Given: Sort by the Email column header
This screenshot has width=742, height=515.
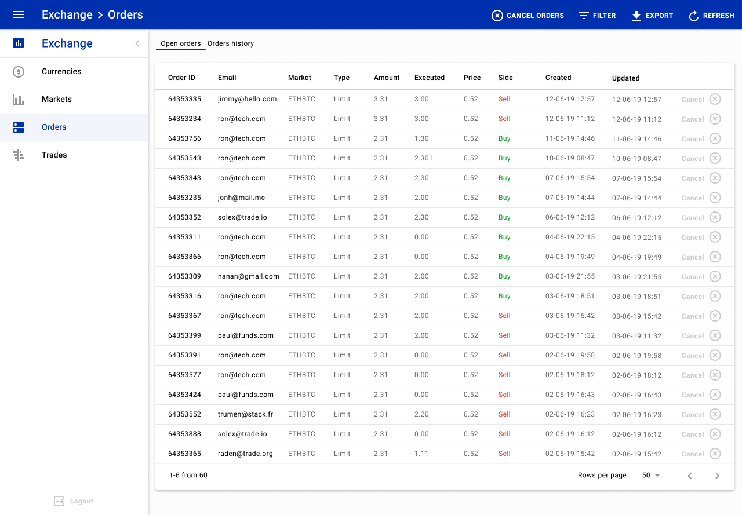Looking at the screenshot, I should click(x=227, y=78).
